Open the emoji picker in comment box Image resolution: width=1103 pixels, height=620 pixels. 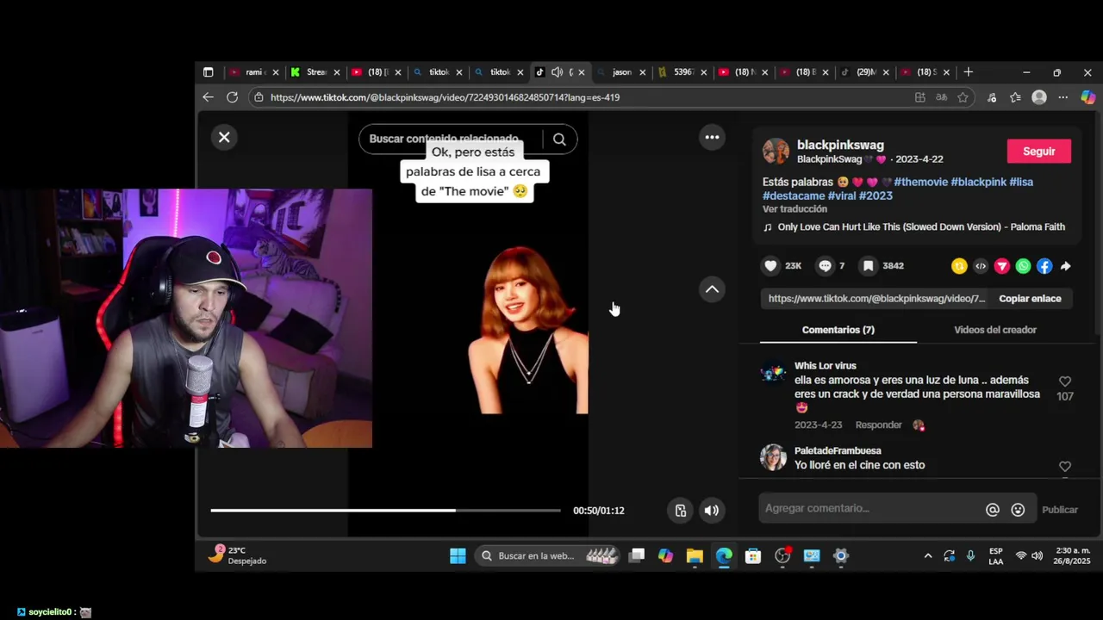click(x=1018, y=510)
